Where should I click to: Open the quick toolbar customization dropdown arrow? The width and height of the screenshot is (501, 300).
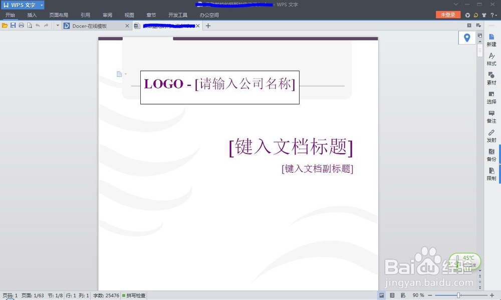pos(58,25)
